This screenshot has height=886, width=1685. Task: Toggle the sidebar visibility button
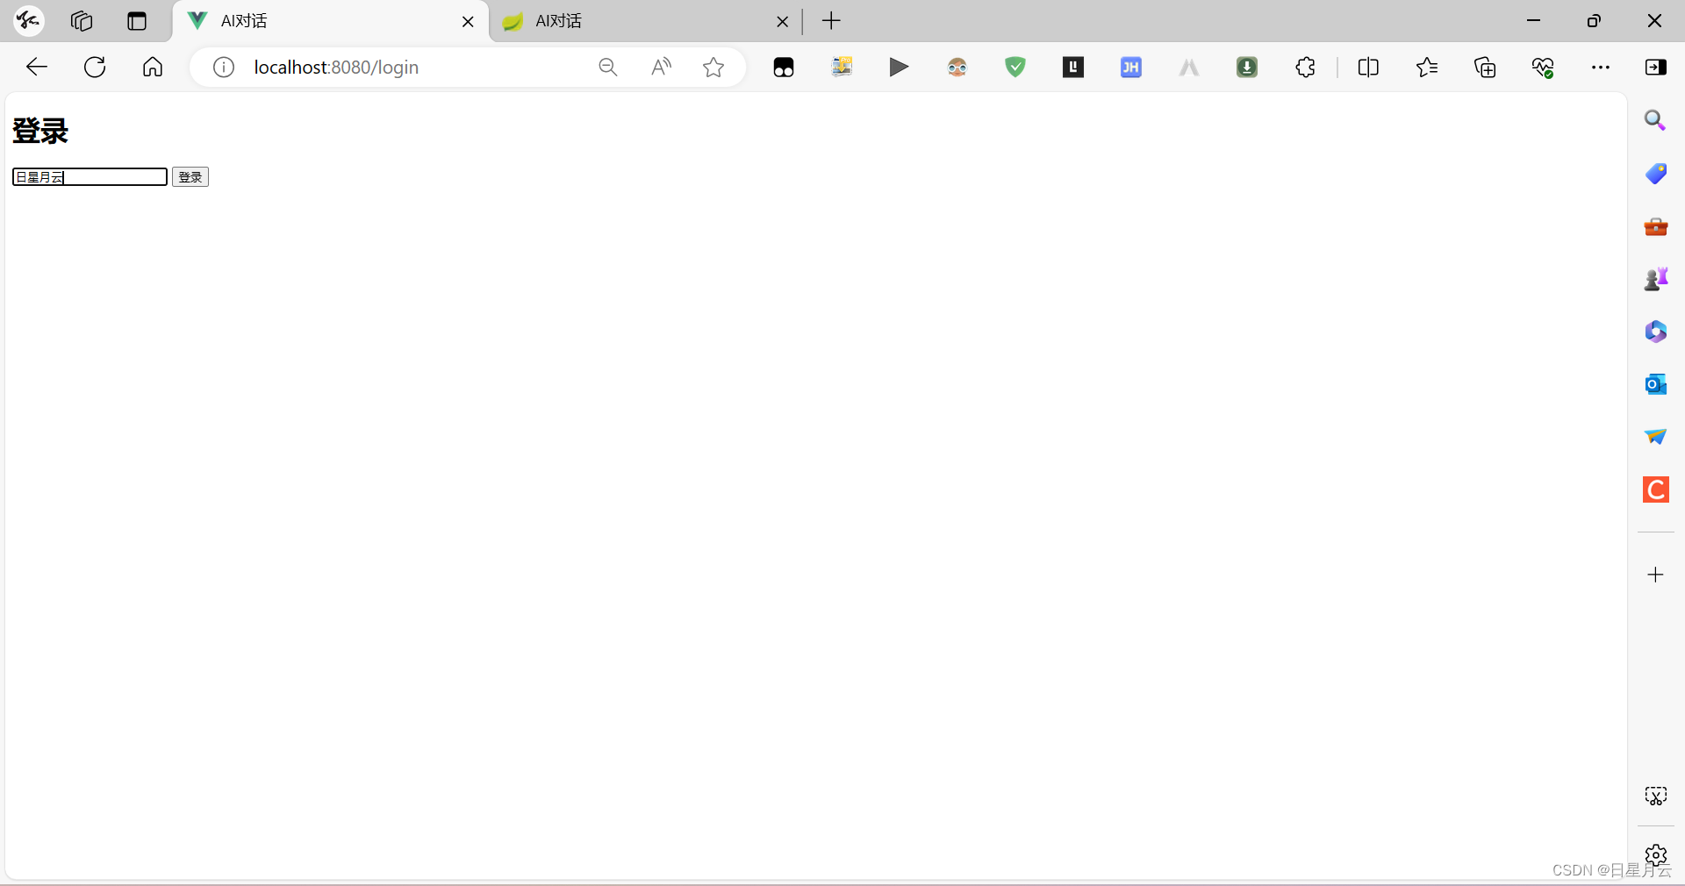(x=1656, y=67)
